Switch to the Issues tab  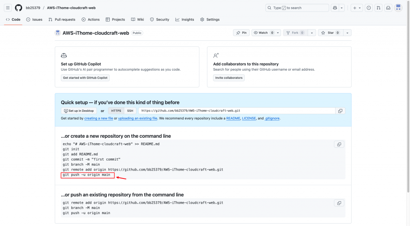tap(34, 20)
